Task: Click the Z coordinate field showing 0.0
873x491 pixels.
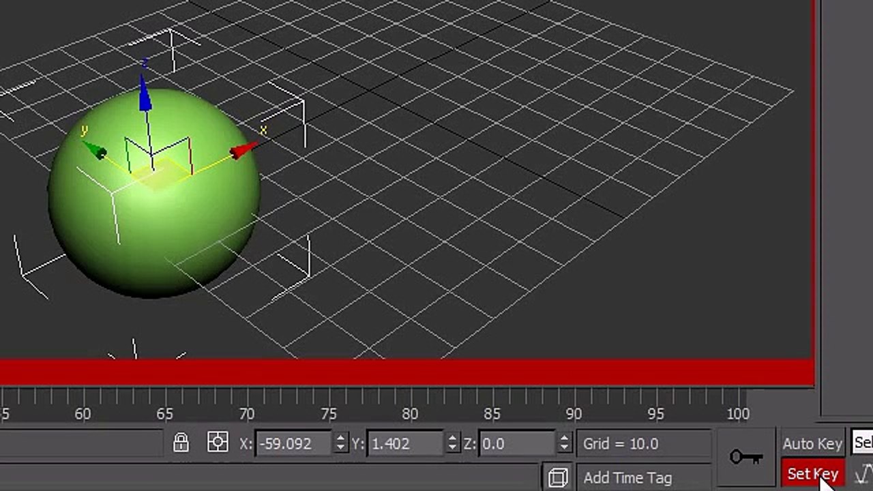Action: click(518, 444)
